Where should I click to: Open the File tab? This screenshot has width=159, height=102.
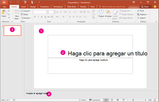(4, 7)
